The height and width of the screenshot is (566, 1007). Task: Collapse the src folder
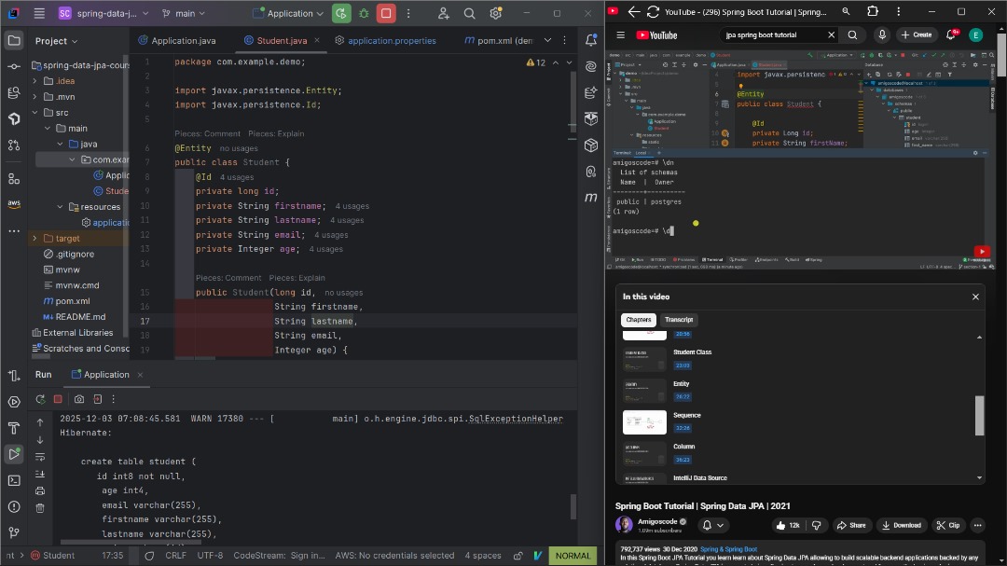(x=34, y=113)
